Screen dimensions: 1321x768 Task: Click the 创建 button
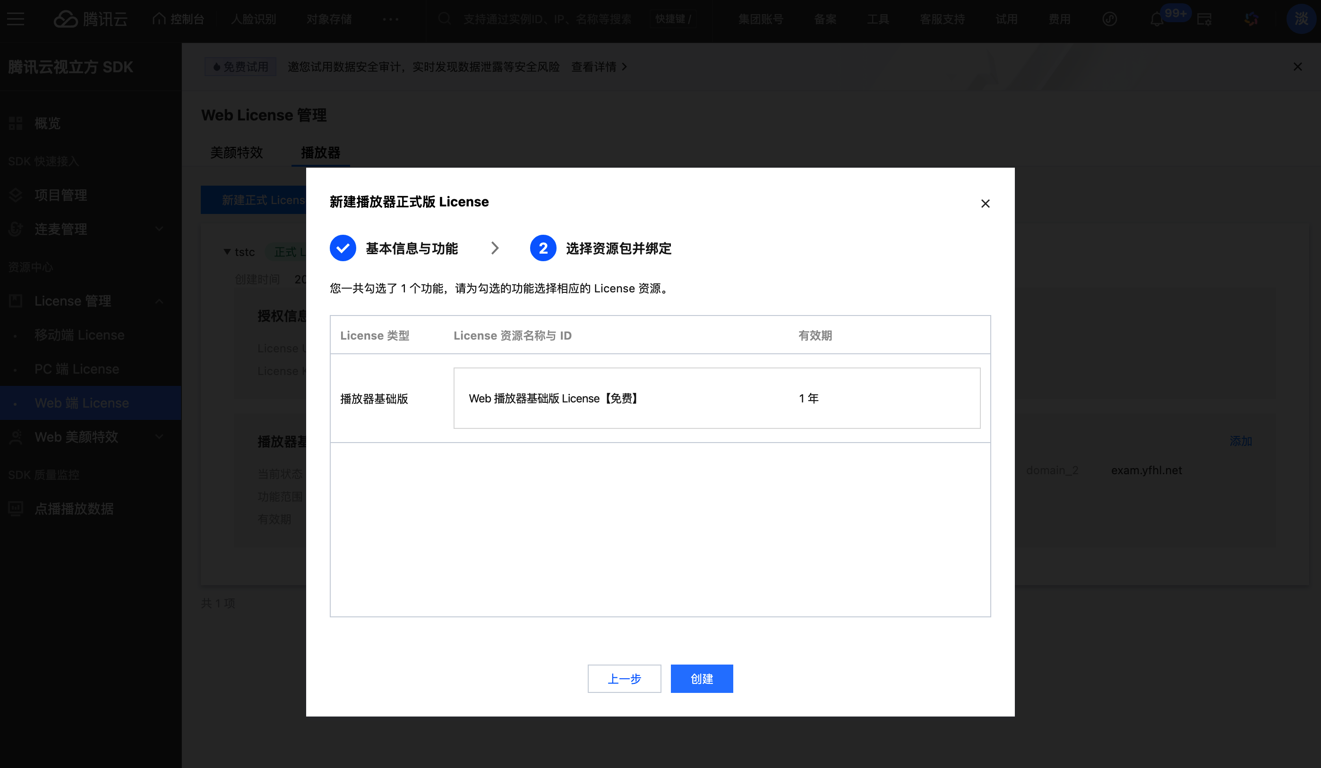tap(702, 679)
